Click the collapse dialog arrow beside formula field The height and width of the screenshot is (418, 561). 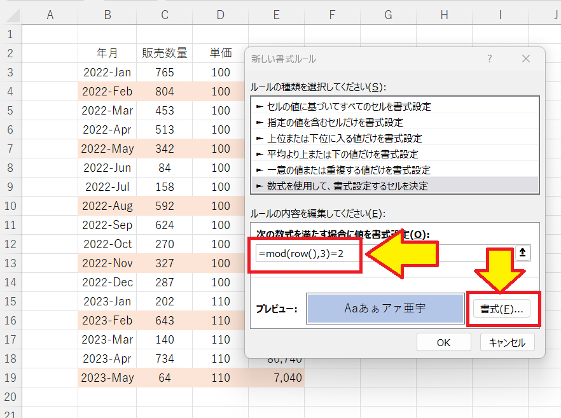(522, 253)
